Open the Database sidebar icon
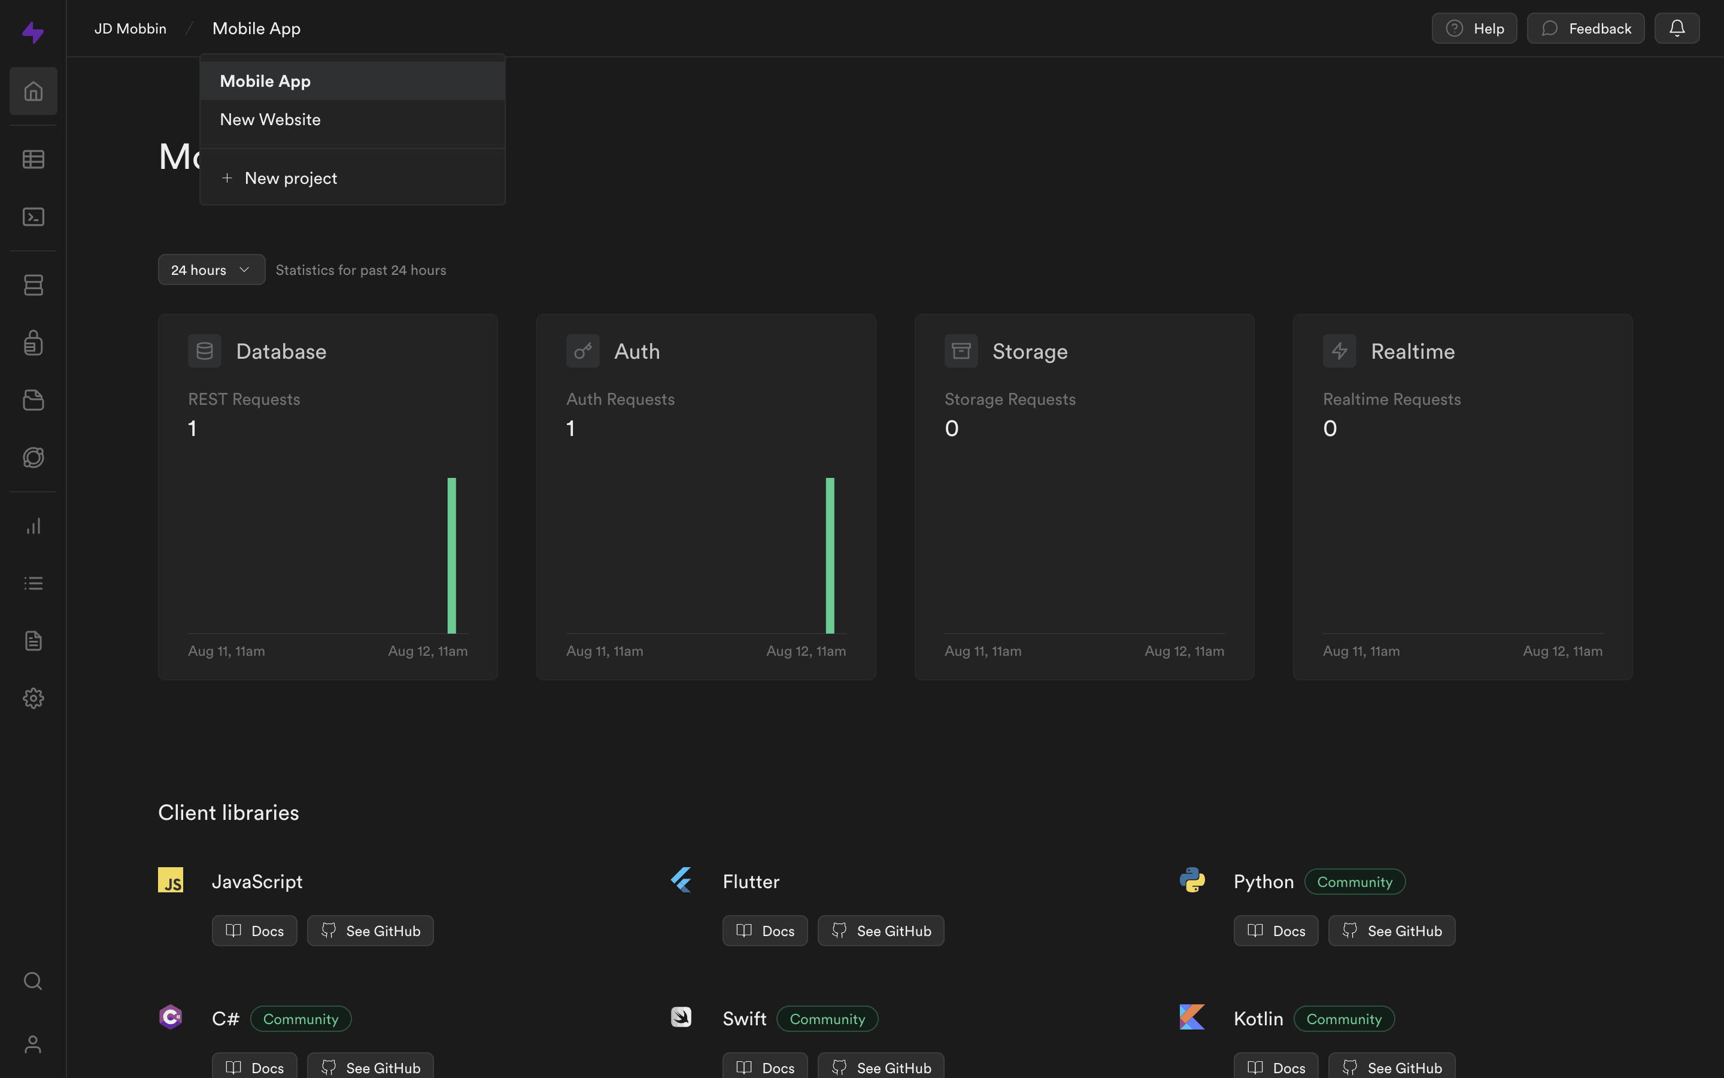Image resolution: width=1724 pixels, height=1078 pixels. [x=34, y=285]
